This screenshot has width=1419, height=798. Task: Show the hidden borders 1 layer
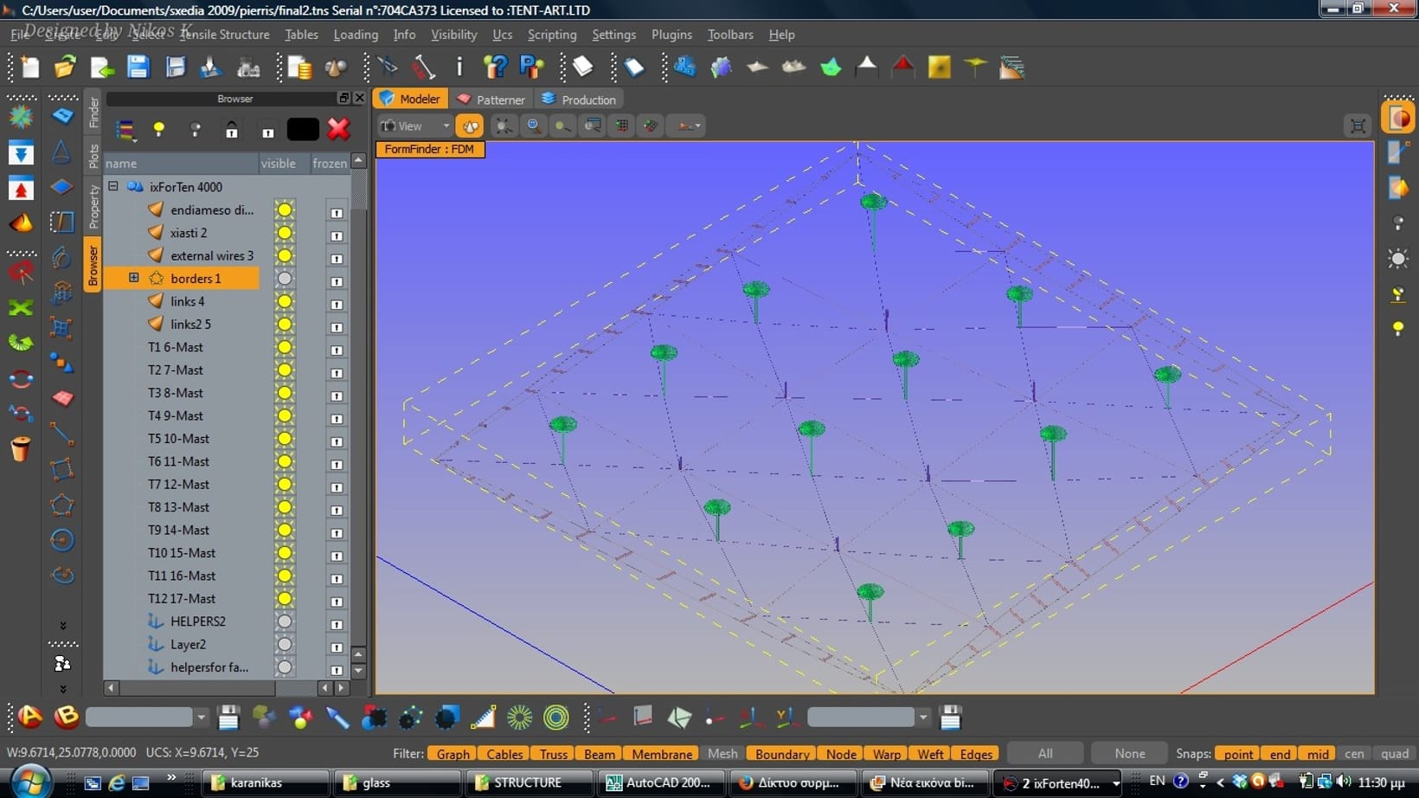tap(284, 279)
